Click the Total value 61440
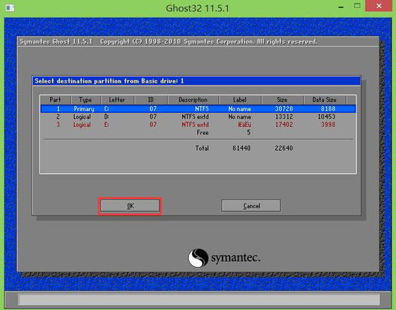 [242, 148]
